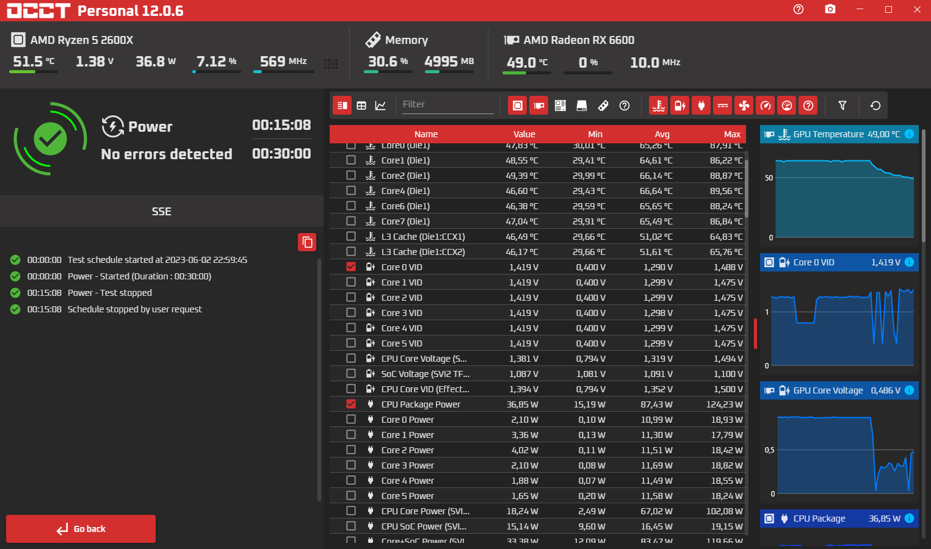Image resolution: width=931 pixels, height=549 pixels.
Task: Click the Memory module icon in the header
Action: tap(373, 40)
